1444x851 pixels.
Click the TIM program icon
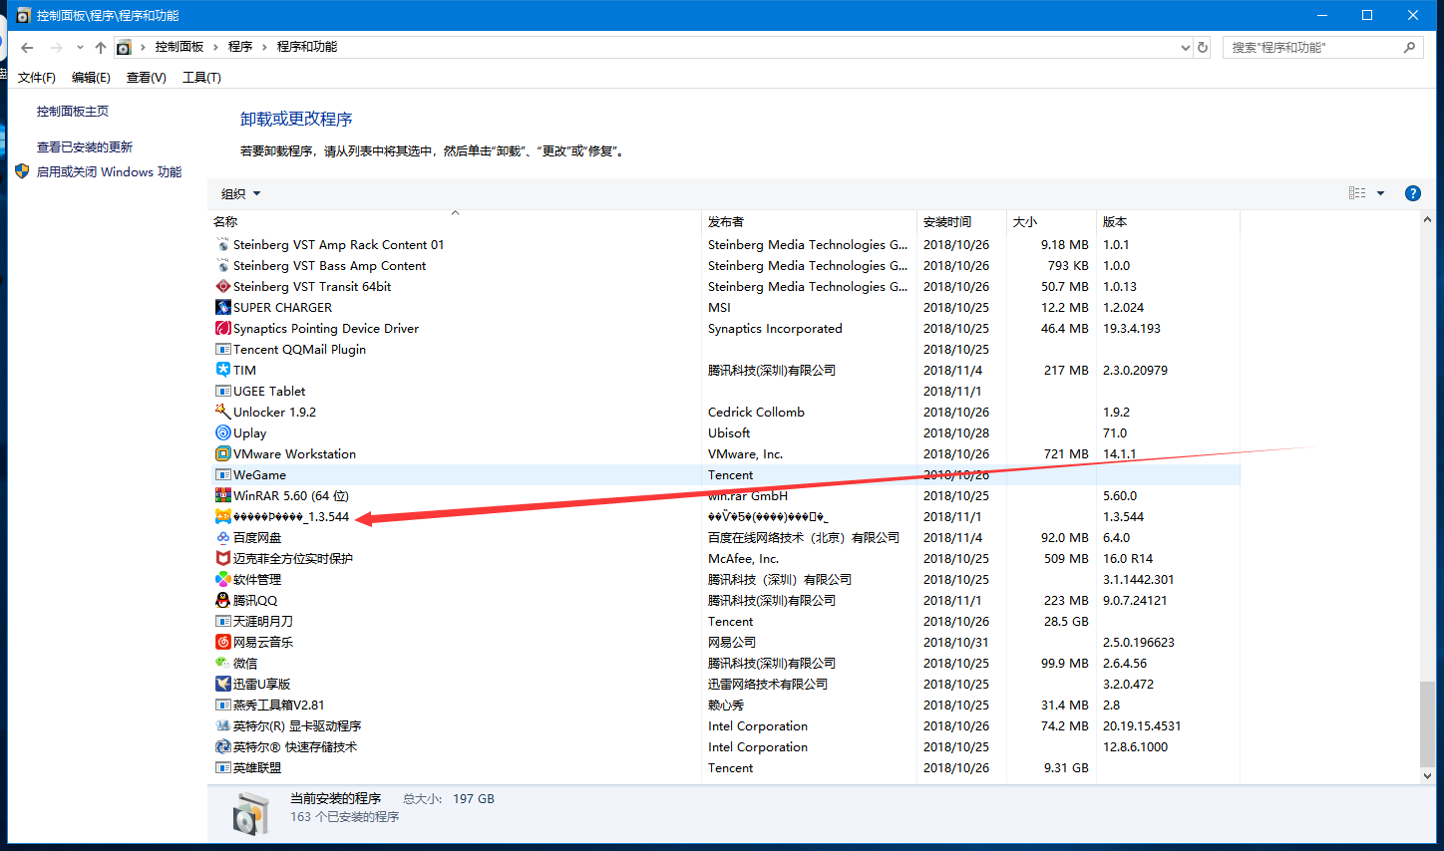223,370
